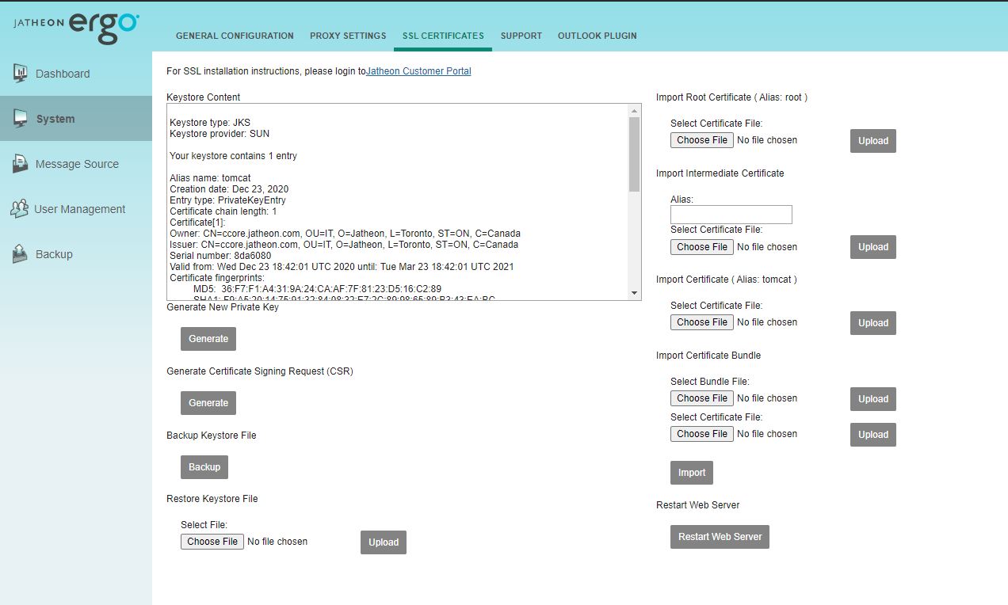Click the MD5 fingerprint line
The width and height of the screenshot is (1008, 605).
(x=317, y=289)
